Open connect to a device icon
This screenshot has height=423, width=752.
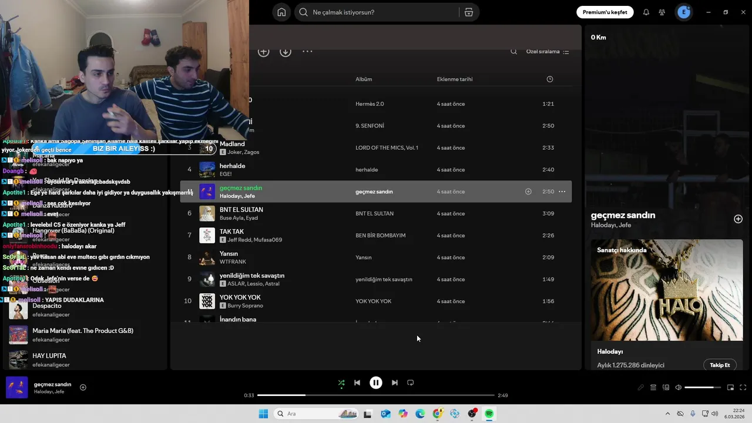click(x=666, y=387)
